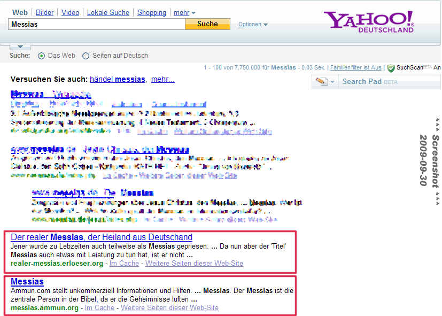Switch to the Video search tab
Image resolution: width=442 pixels, height=316 pixels.
pyautogui.click(x=70, y=13)
